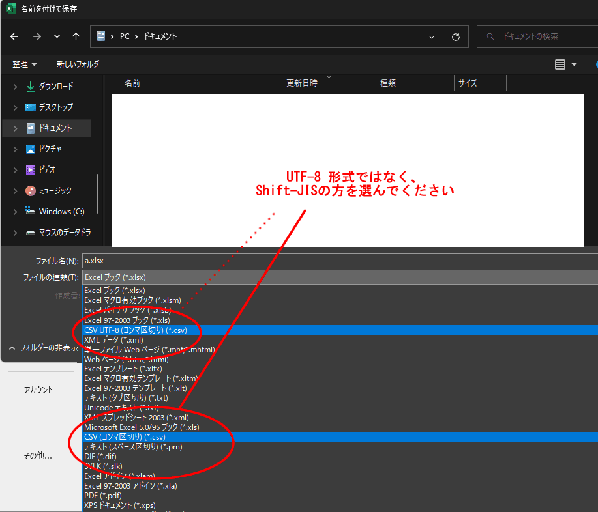Open the view options dropdown arrow
Image resolution: width=598 pixels, height=512 pixels.
coord(574,64)
